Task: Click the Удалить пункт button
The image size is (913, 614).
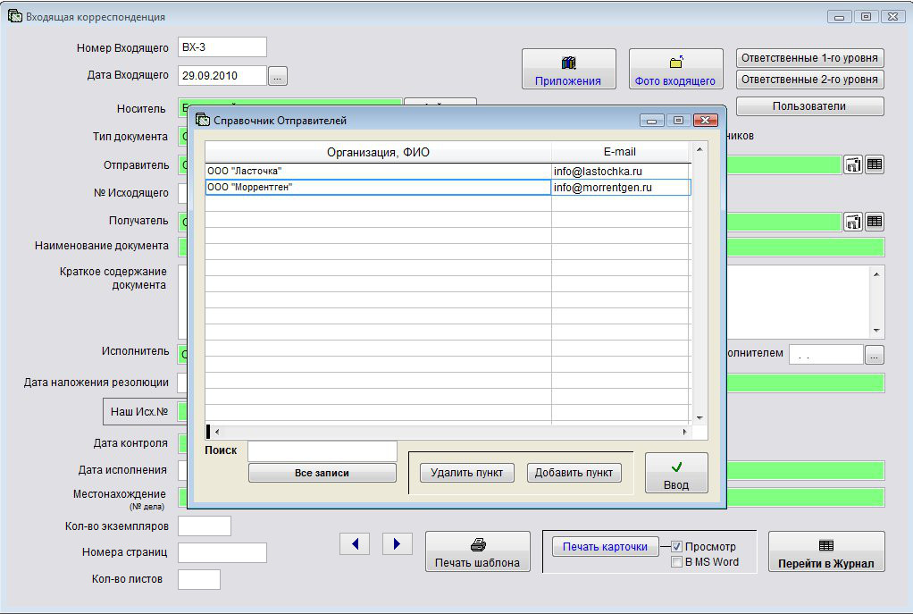Action: 466,473
